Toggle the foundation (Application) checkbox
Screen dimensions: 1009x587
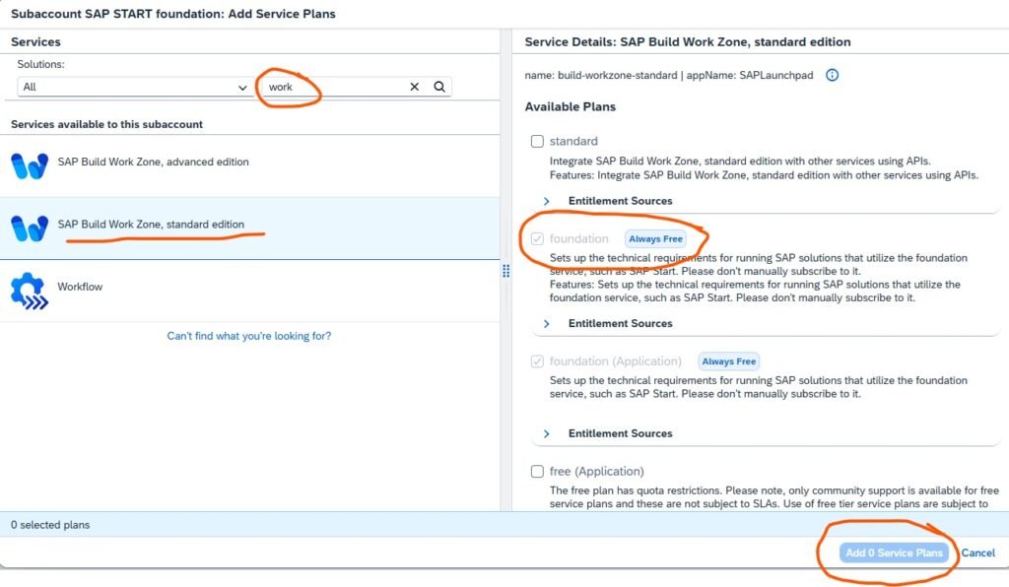[x=537, y=361]
